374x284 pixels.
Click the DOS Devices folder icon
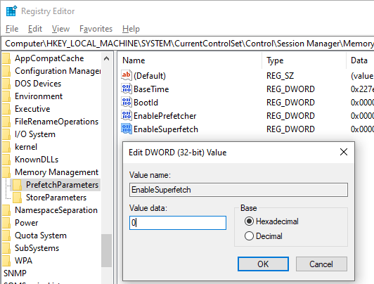pos(6,84)
